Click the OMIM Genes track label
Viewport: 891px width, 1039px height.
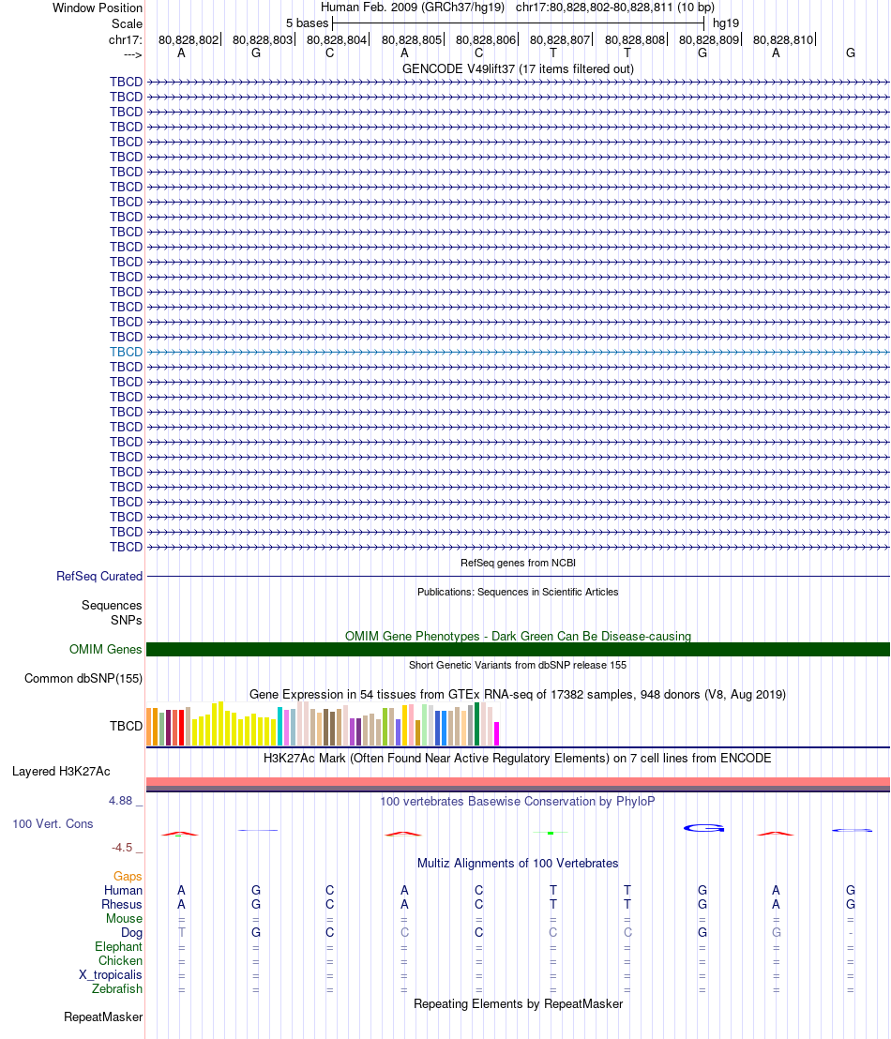[105, 649]
